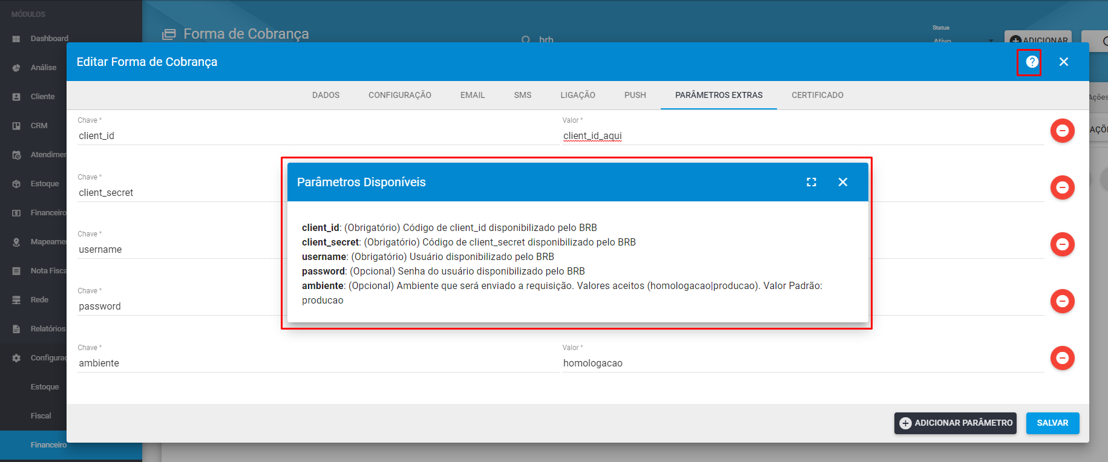Viewport: 1108px width, 462px height.
Task: Open the CERTIFICADO tab
Action: (x=818, y=95)
